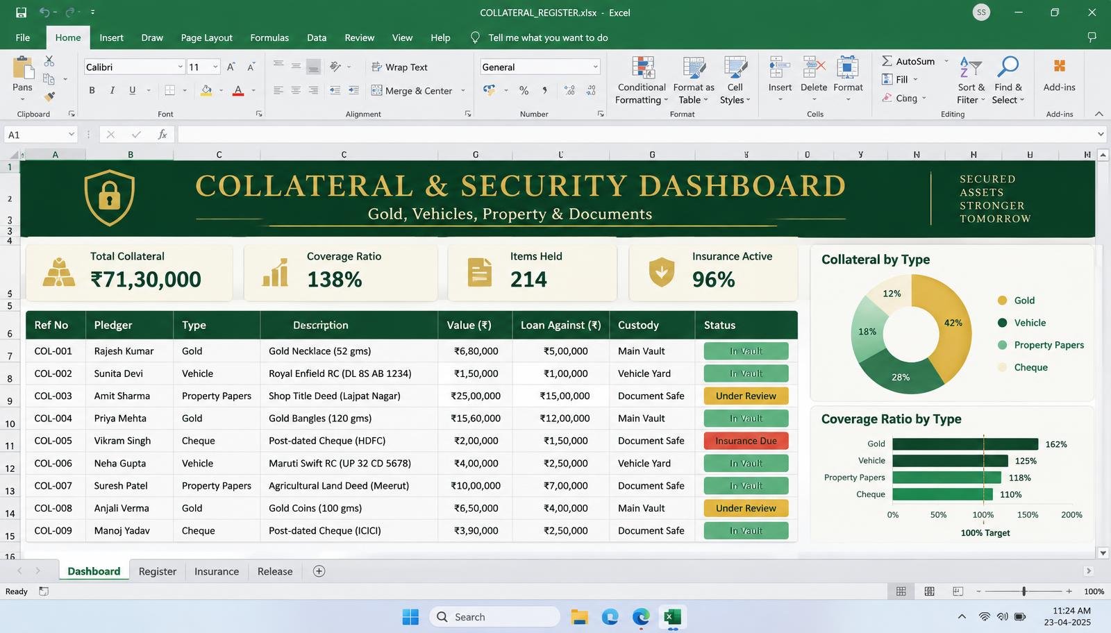Click Under Review status for COL-003
Image resolution: width=1111 pixels, height=633 pixels.
(746, 396)
